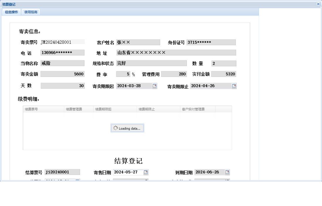Open the 寄卖期限止 date dropdown control
Viewport: 322px width, 206px height.
pos(234,86)
